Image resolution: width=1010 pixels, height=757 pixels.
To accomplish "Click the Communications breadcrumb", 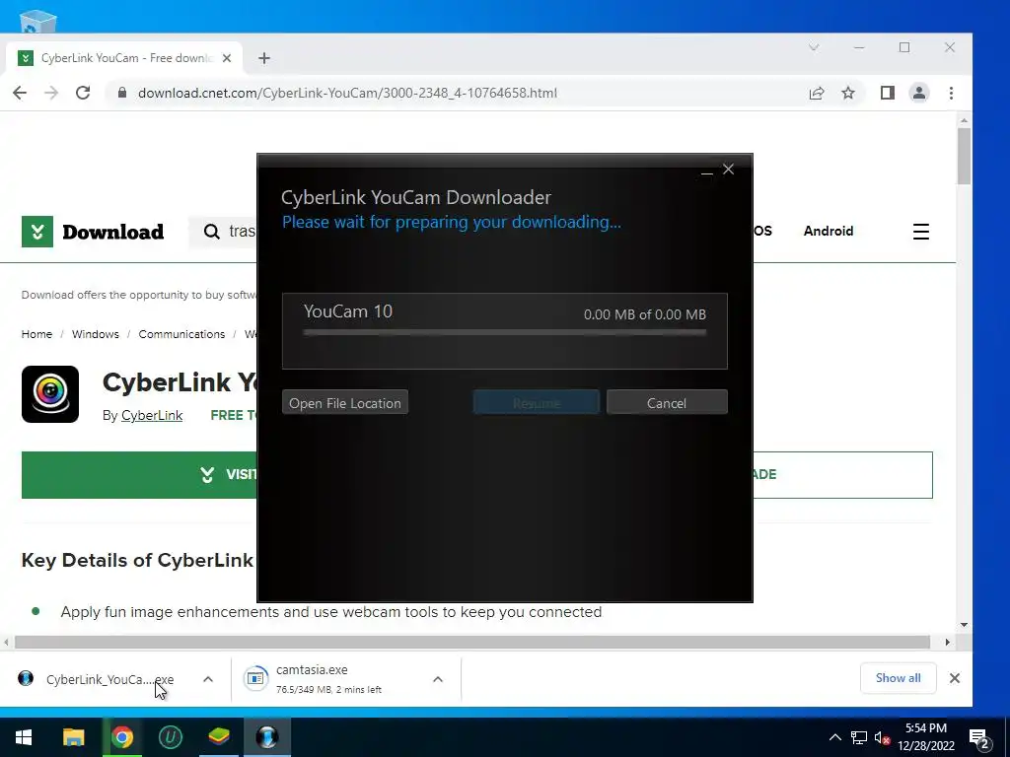I will click(x=181, y=334).
